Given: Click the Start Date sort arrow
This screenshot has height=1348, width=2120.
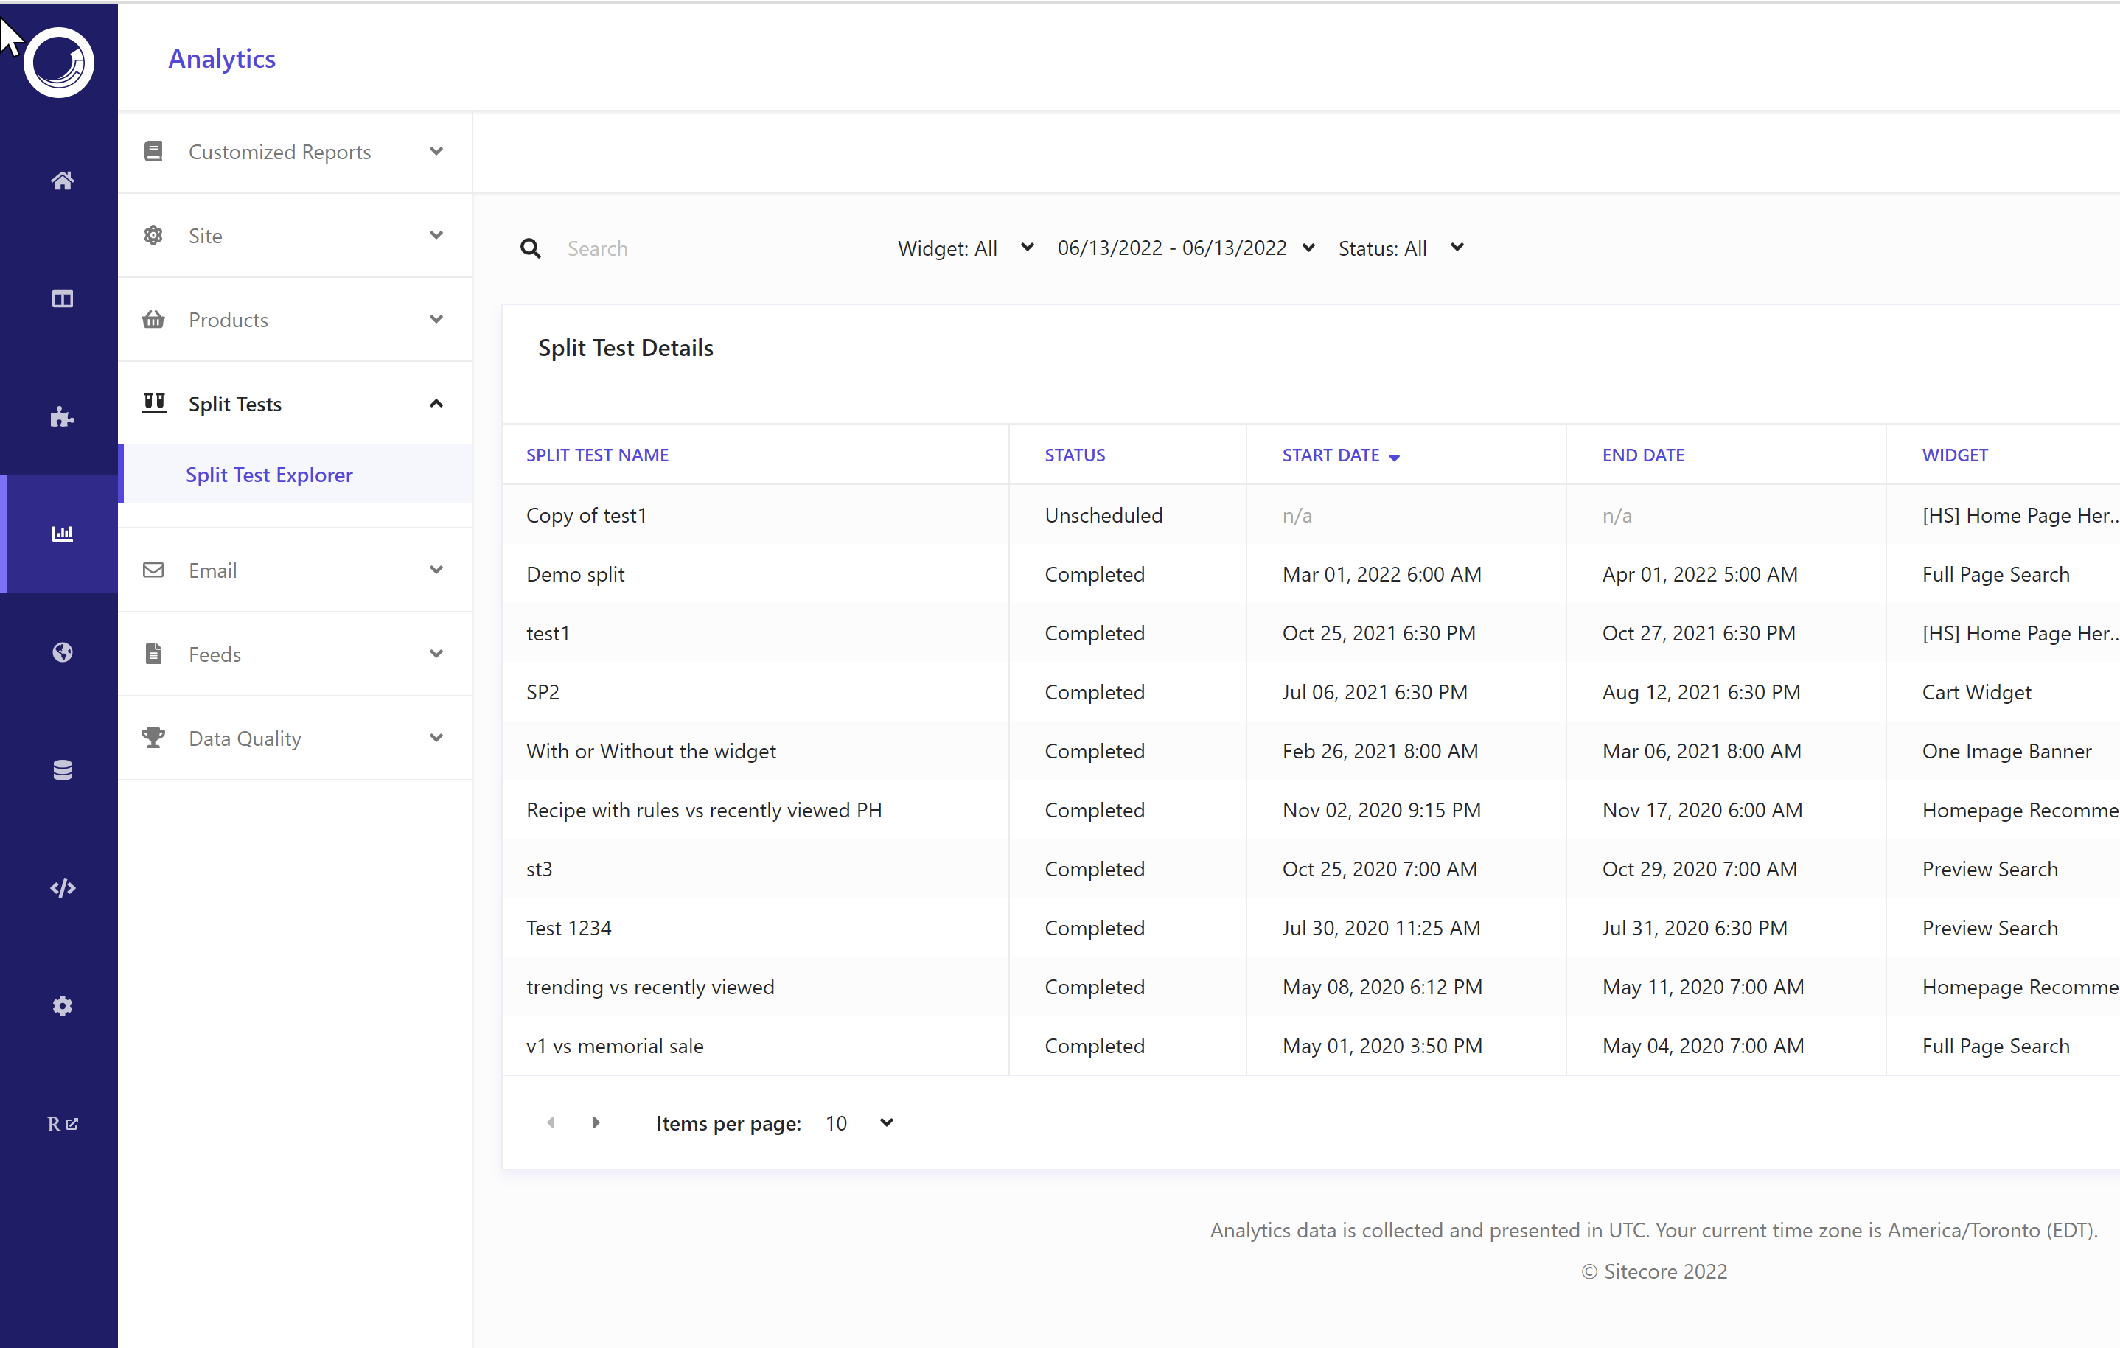Looking at the screenshot, I should tap(1395, 457).
